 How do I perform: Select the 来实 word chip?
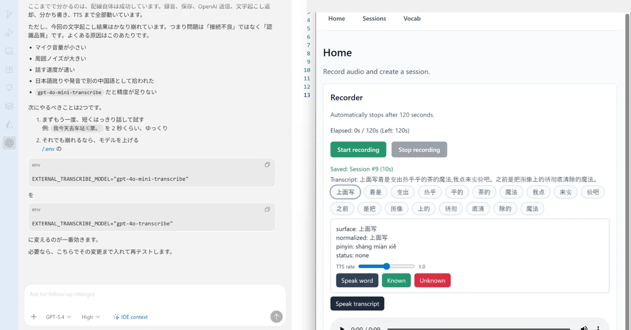(565, 192)
